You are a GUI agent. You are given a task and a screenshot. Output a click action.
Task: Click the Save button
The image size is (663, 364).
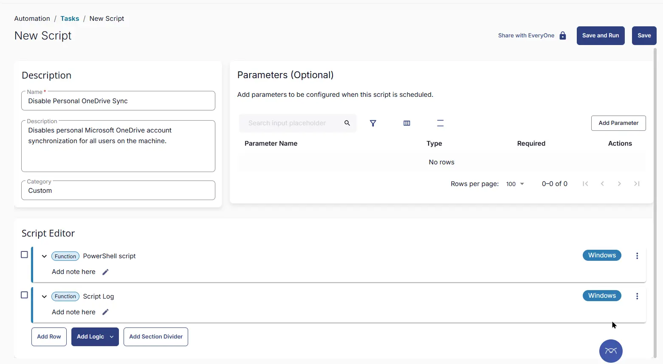point(644,36)
